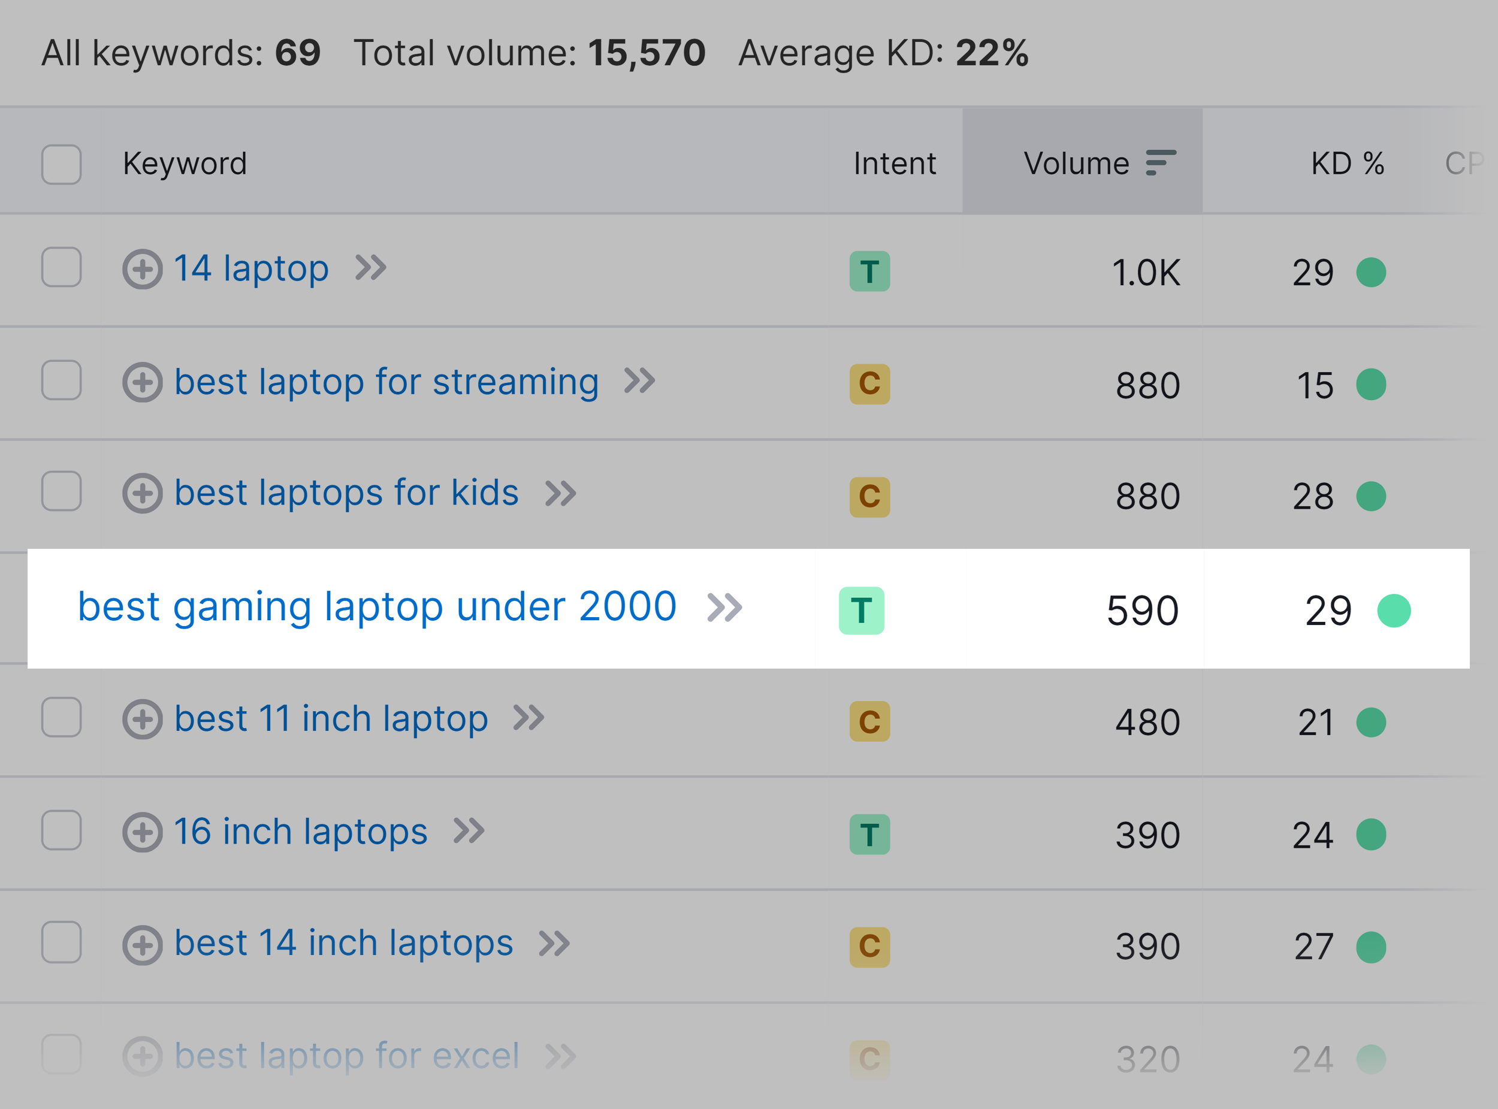Expand the plus icon beside '14 laptop'
This screenshot has width=1498, height=1109.
tap(143, 269)
